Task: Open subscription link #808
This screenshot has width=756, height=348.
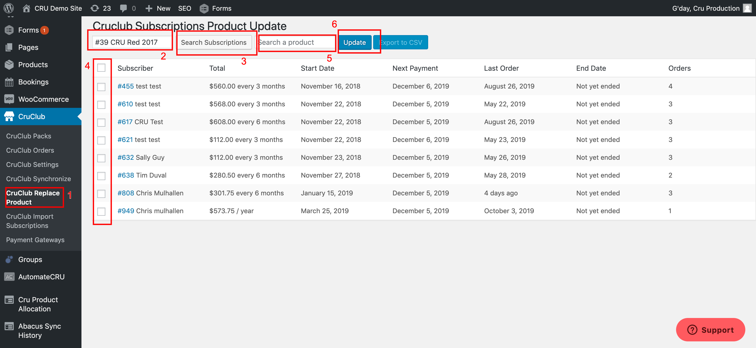Action: click(x=125, y=193)
